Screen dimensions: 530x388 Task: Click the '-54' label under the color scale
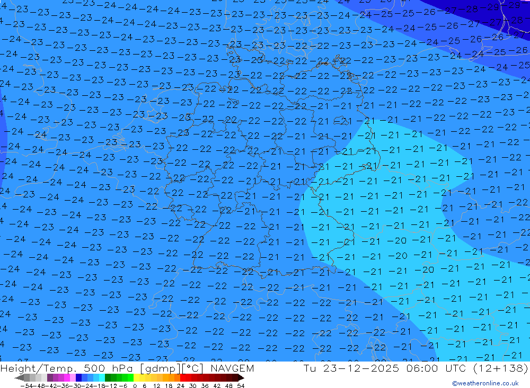tap(26, 386)
